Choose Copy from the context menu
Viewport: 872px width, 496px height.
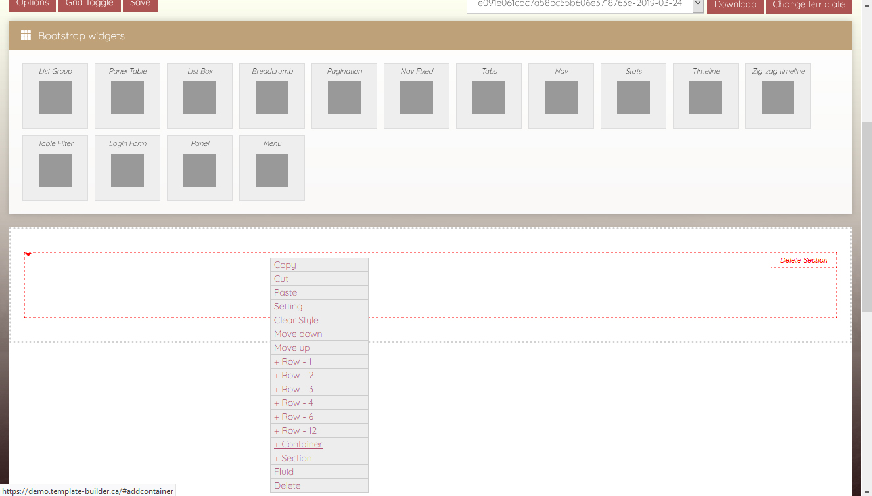[285, 265]
